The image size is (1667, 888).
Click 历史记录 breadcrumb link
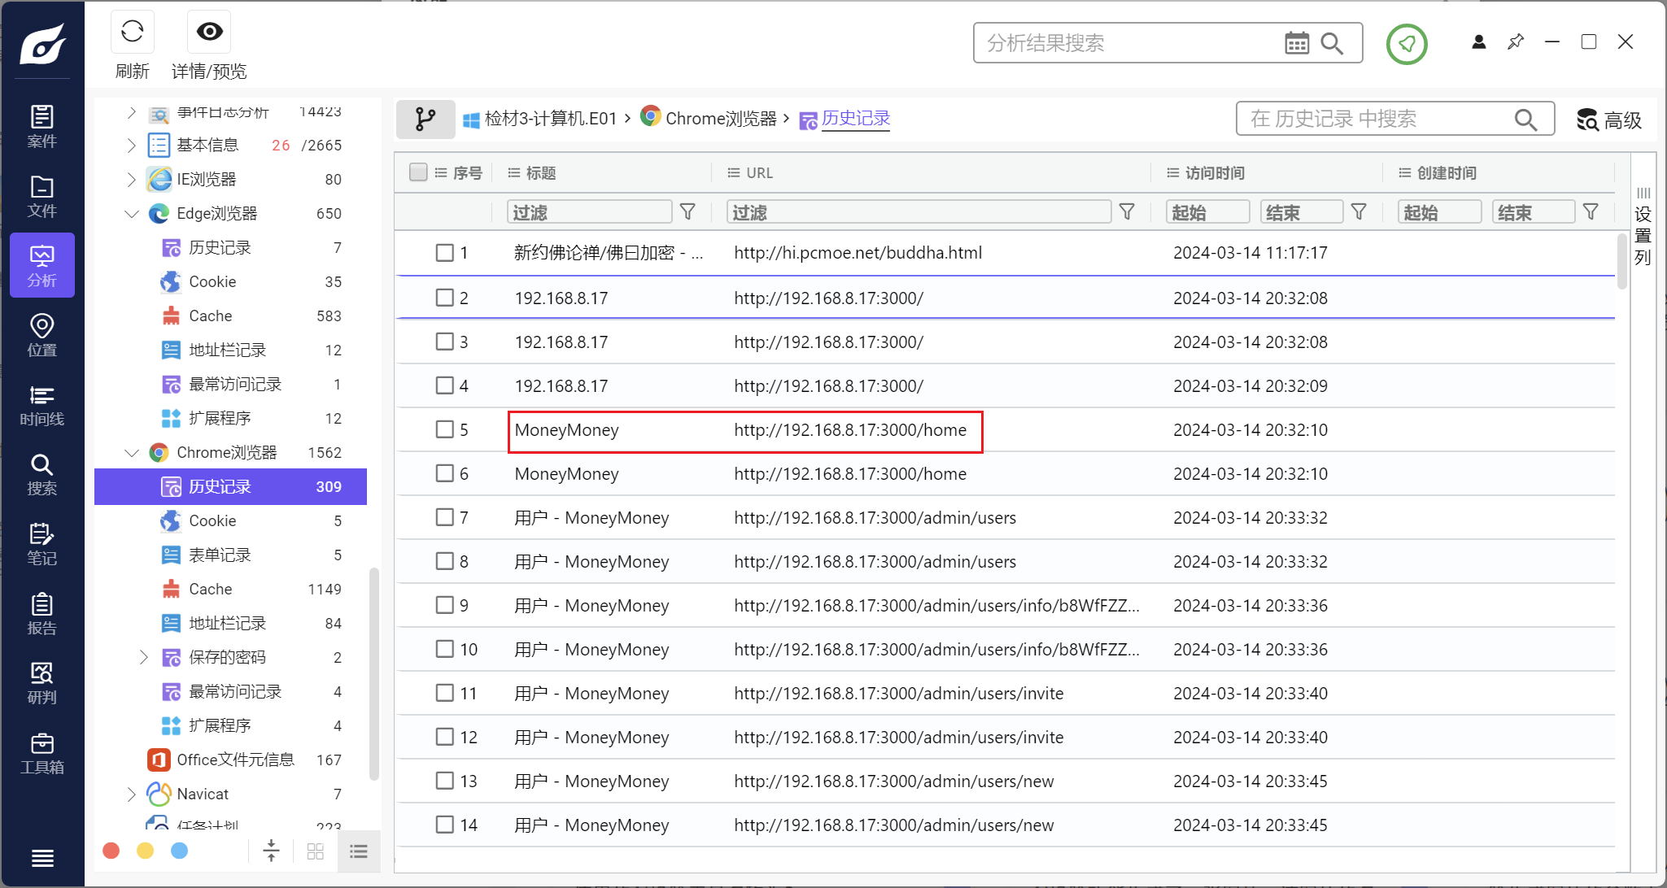pos(856,119)
